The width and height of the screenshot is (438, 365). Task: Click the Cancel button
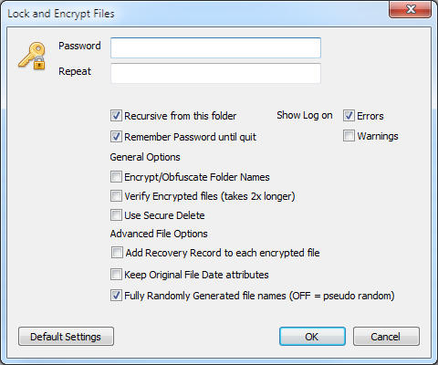click(386, 337)
